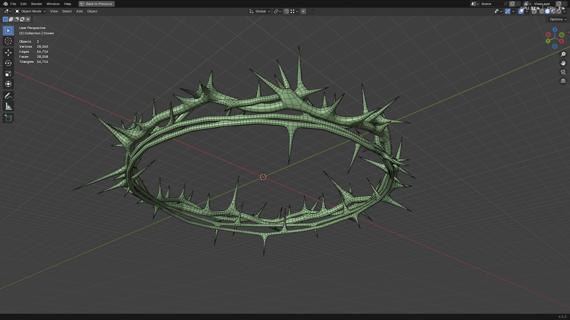This screenshot has height=320, width=570.
Task: Click the Pan view hand icon
Action: [563, 63]
